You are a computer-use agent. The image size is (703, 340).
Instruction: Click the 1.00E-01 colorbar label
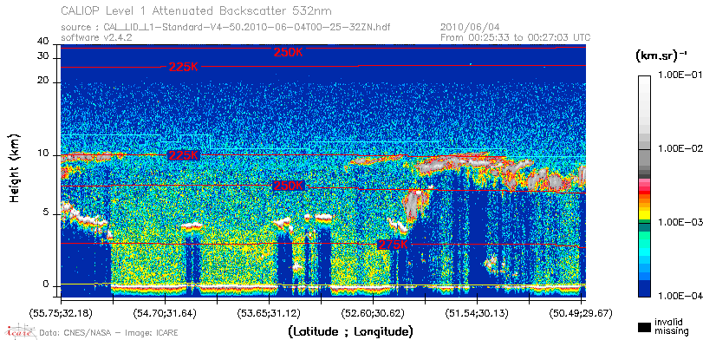[x=679, y=75]
